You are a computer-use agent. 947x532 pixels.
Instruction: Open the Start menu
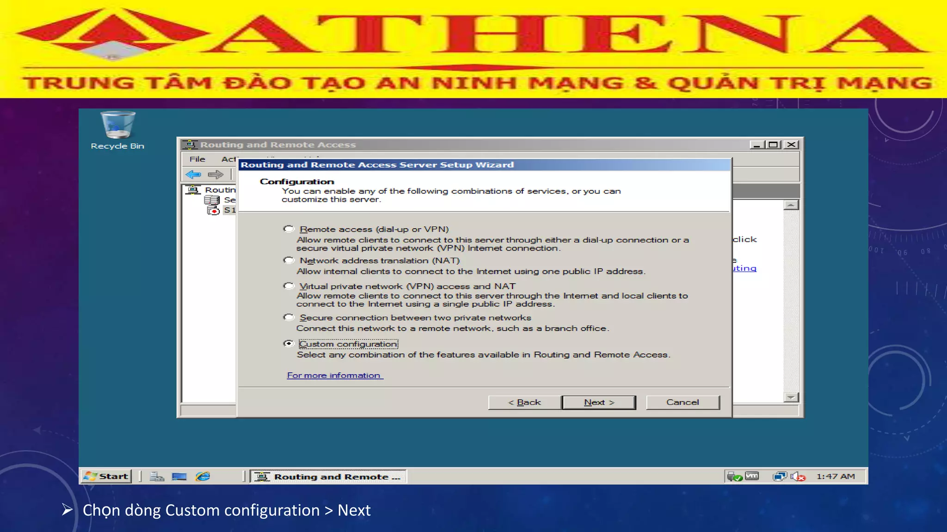click(106, 476)
